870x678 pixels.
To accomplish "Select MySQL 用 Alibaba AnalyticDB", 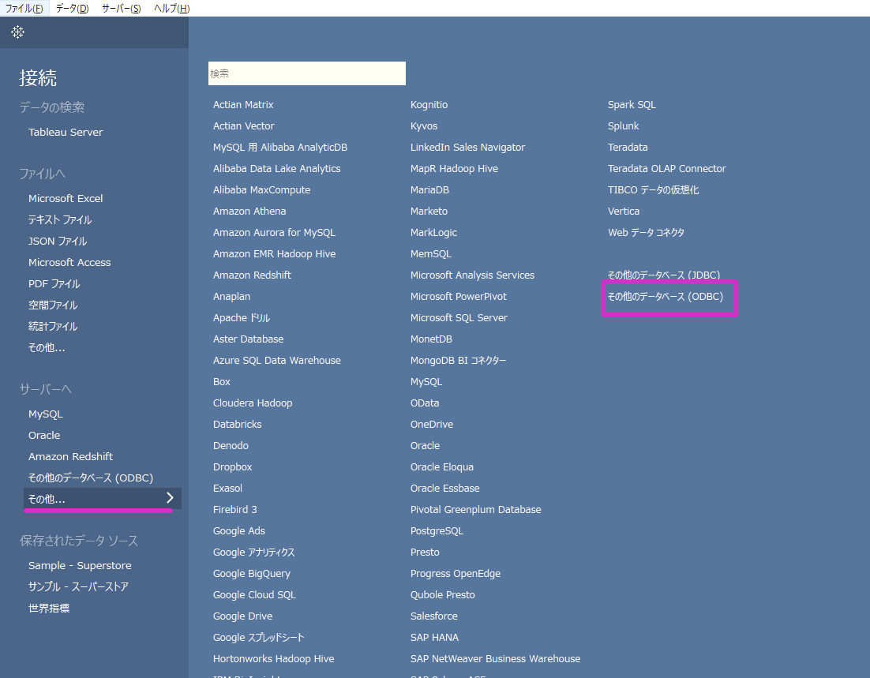I will pyautogui.click(x=280, y=148).
